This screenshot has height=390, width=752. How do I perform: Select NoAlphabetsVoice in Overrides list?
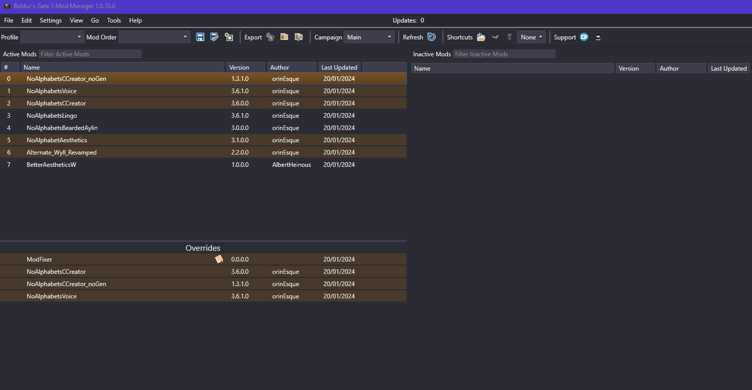[203, 296]
